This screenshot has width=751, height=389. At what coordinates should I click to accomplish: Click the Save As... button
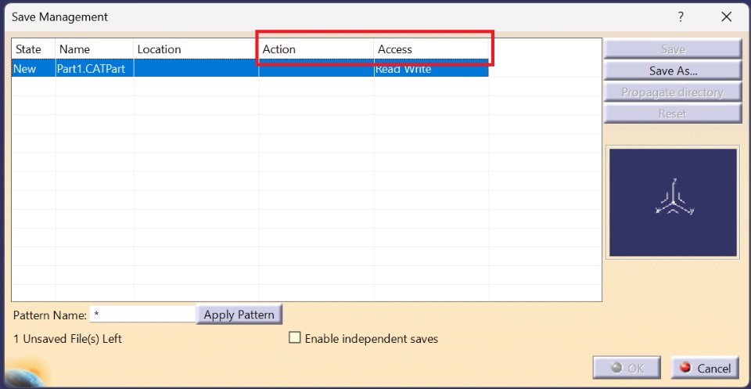672,70
